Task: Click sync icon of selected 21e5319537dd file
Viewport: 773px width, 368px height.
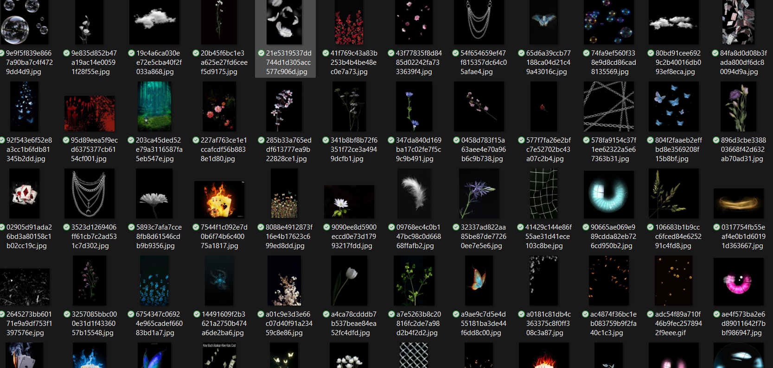Action: [262, 53]
